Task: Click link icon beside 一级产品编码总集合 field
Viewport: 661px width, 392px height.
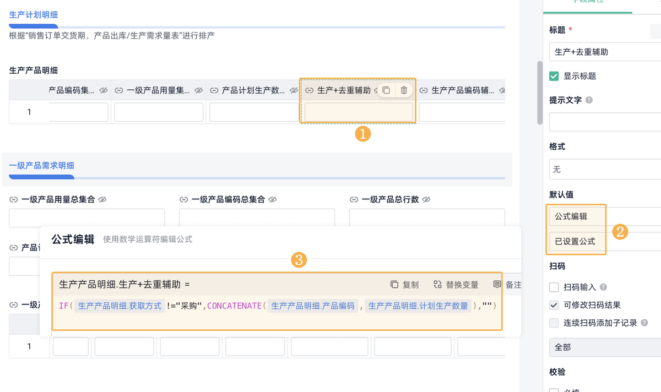Action: pyautogui.click(x=183, y=199)
